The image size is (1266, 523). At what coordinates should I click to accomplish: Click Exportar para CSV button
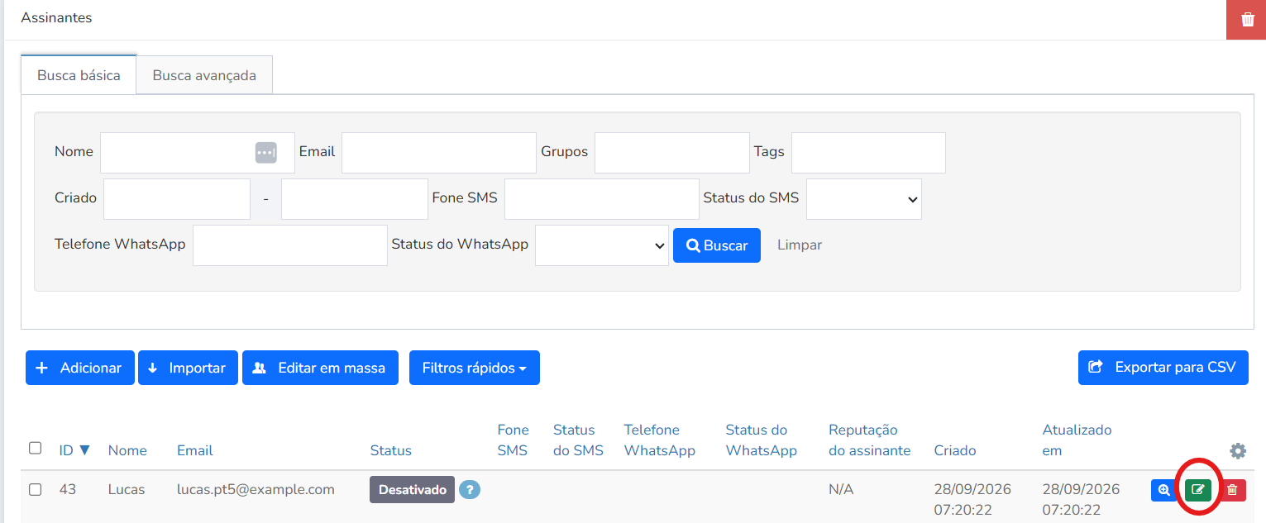1163,368
